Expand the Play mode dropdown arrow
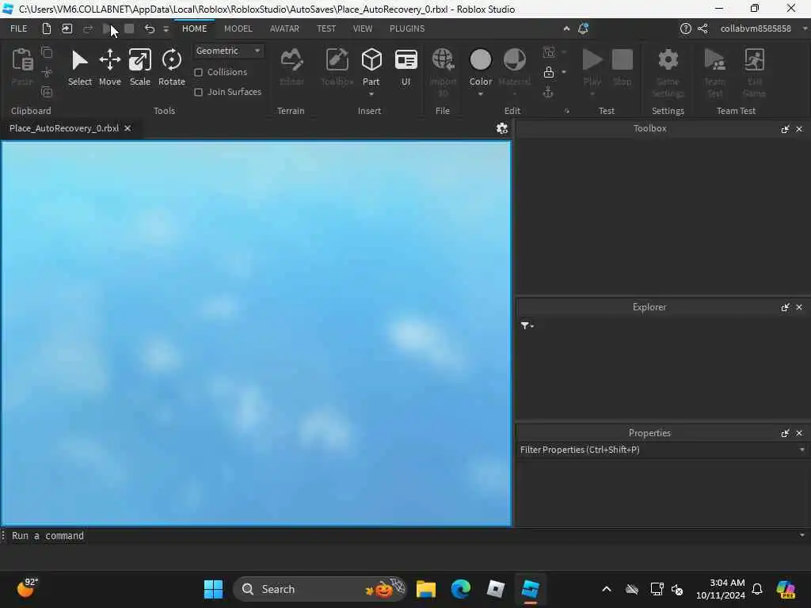This screenshot has width=811, height=608. [592, 94]
